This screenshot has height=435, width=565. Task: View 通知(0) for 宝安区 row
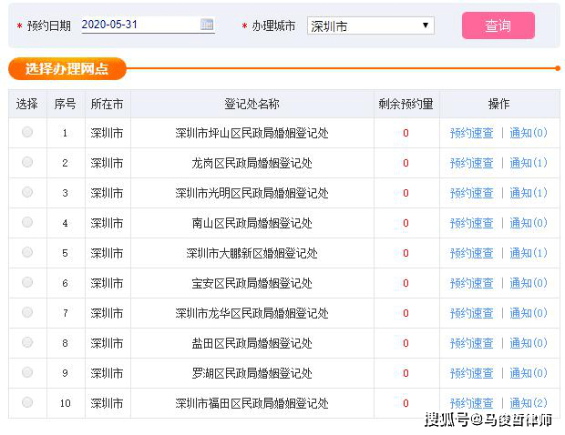point(529,283)
